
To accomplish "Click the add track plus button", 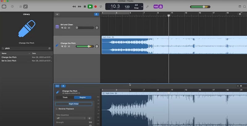I will tap(57, 14).
